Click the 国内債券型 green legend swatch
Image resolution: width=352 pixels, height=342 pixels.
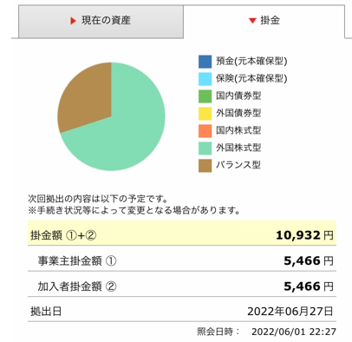[x=205, y=96]
